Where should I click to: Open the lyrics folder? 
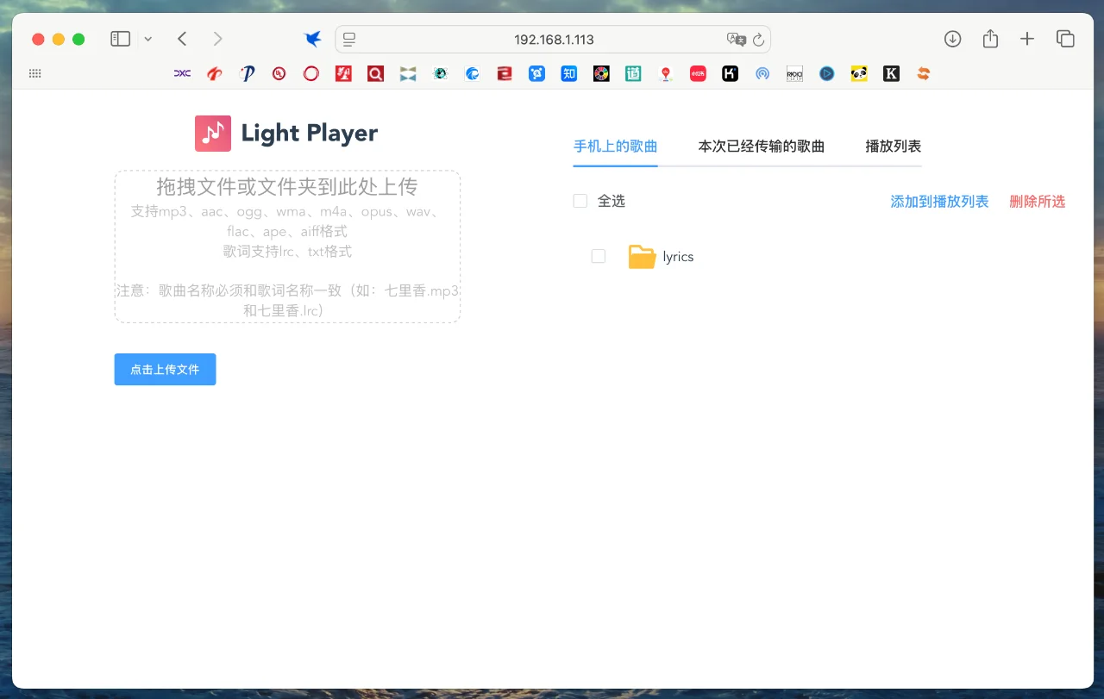coord(677,256)
